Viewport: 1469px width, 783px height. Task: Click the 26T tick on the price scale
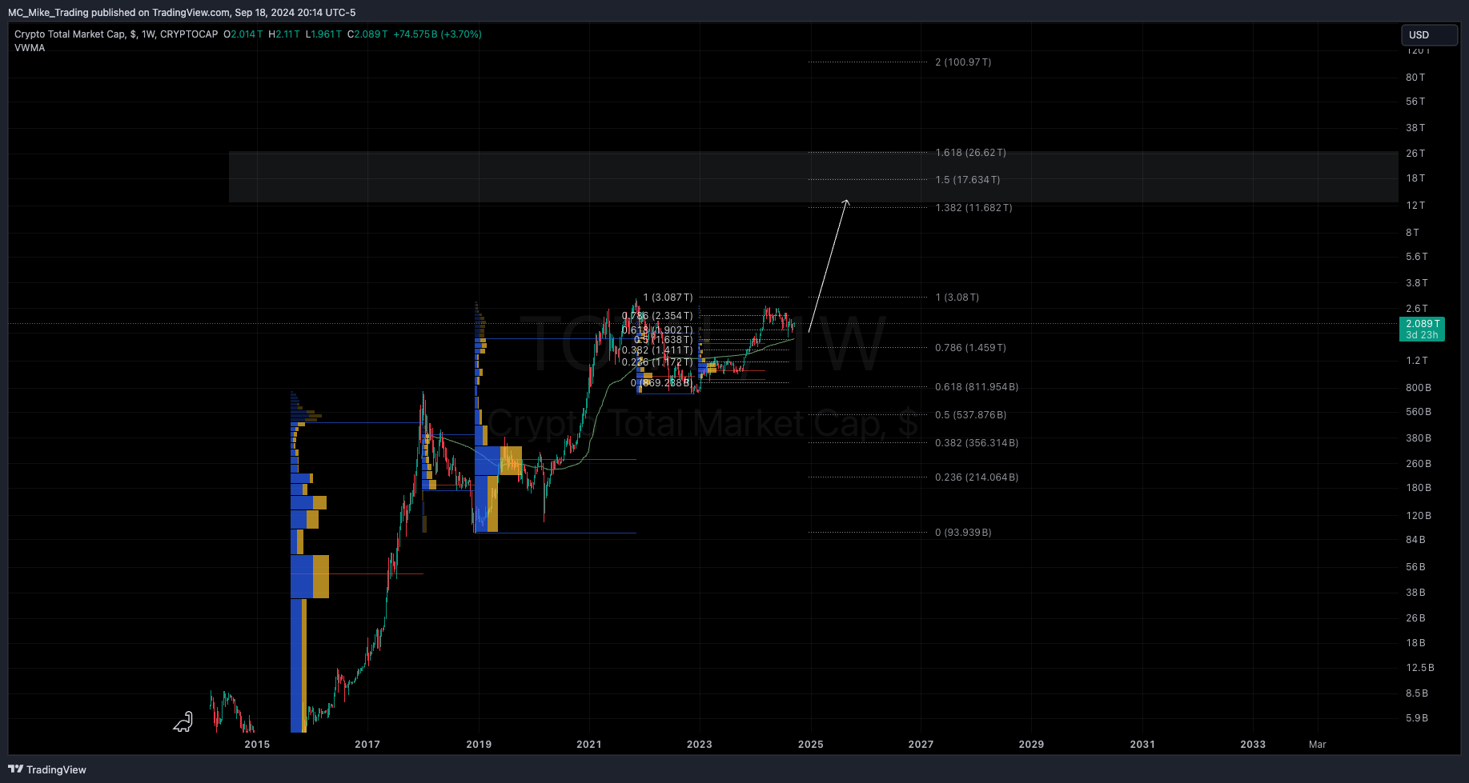tap(1415, 154)
